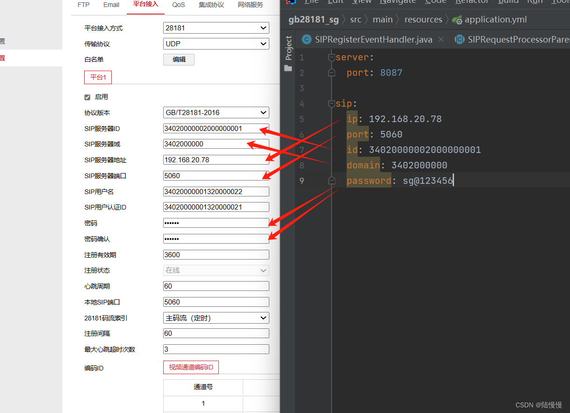Switch to the Email tab

coord(111,5)
